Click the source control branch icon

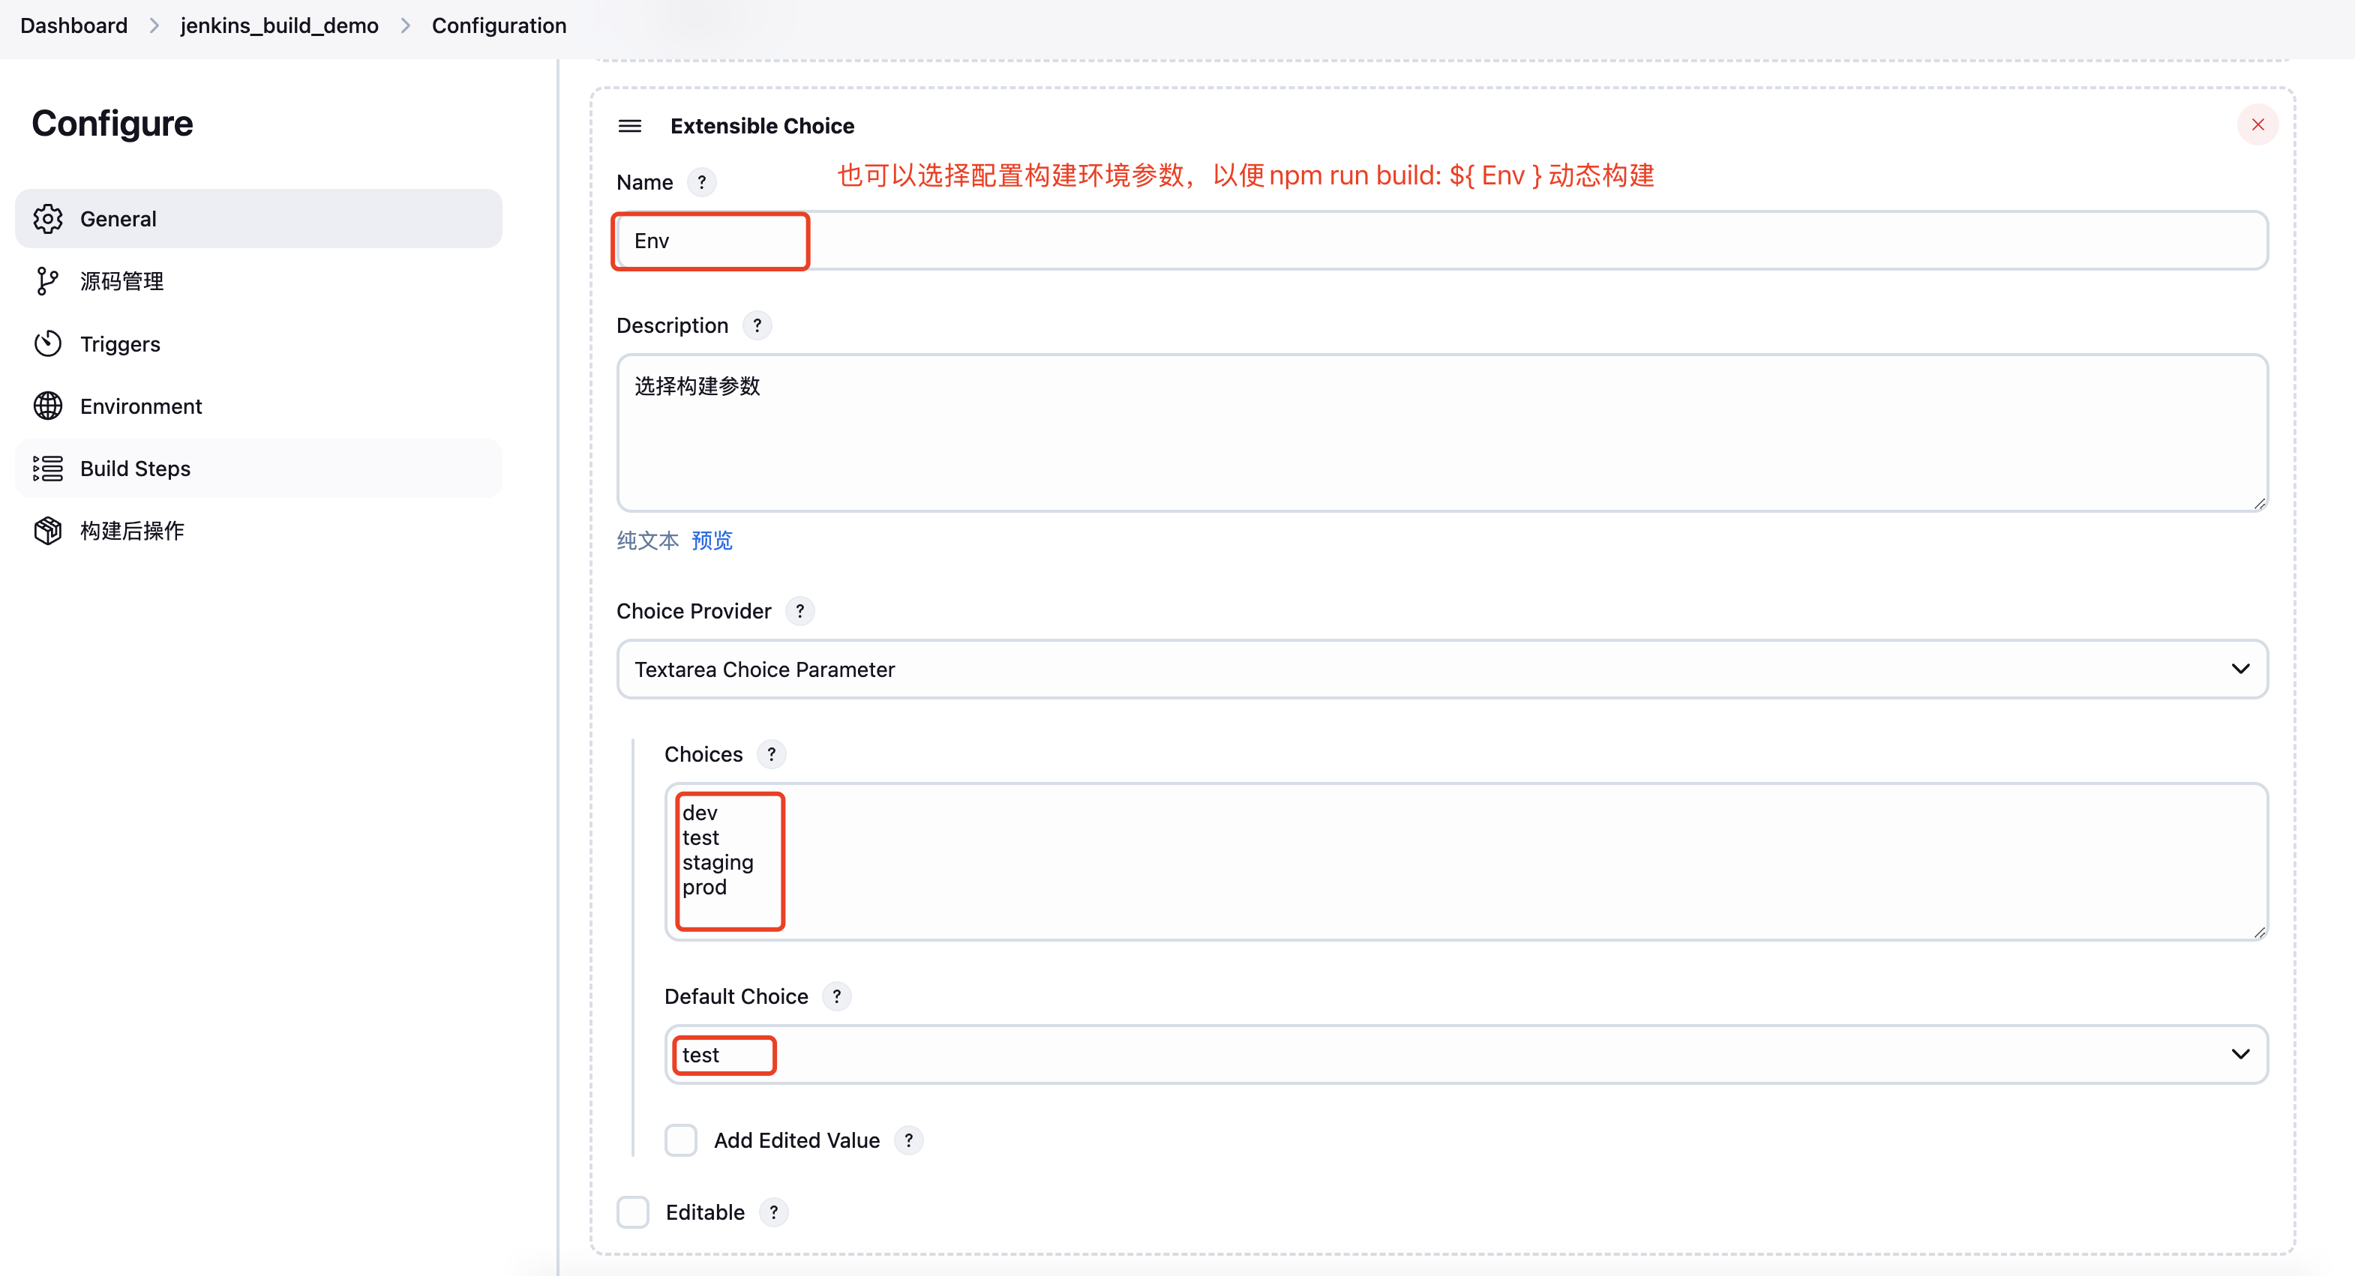pos(47,280)
